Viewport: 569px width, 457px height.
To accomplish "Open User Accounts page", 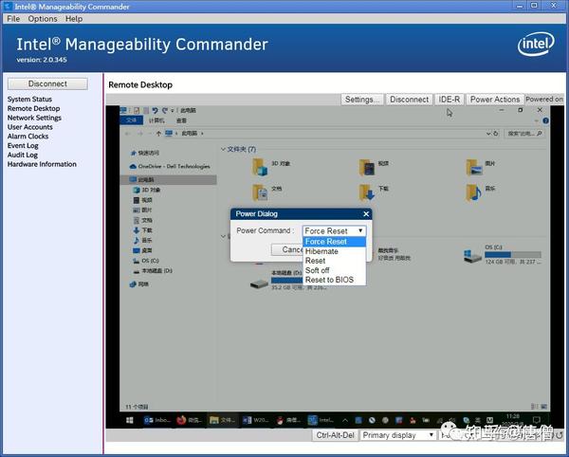I will click(30, 127).
